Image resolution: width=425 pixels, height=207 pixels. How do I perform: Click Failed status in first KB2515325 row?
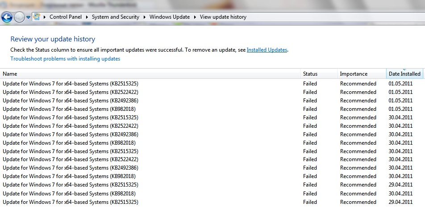(x=310, y=84)
